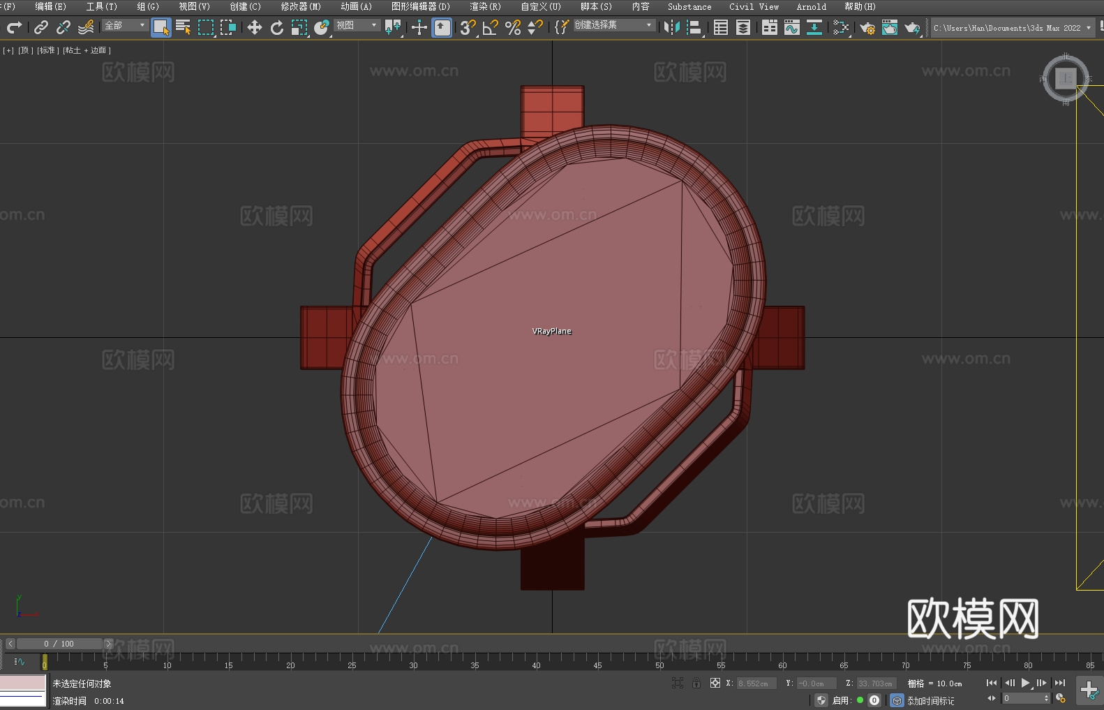Toggle Spinner Snap
The width and height of the screenshot is (1104, 710).
point(535,27)
